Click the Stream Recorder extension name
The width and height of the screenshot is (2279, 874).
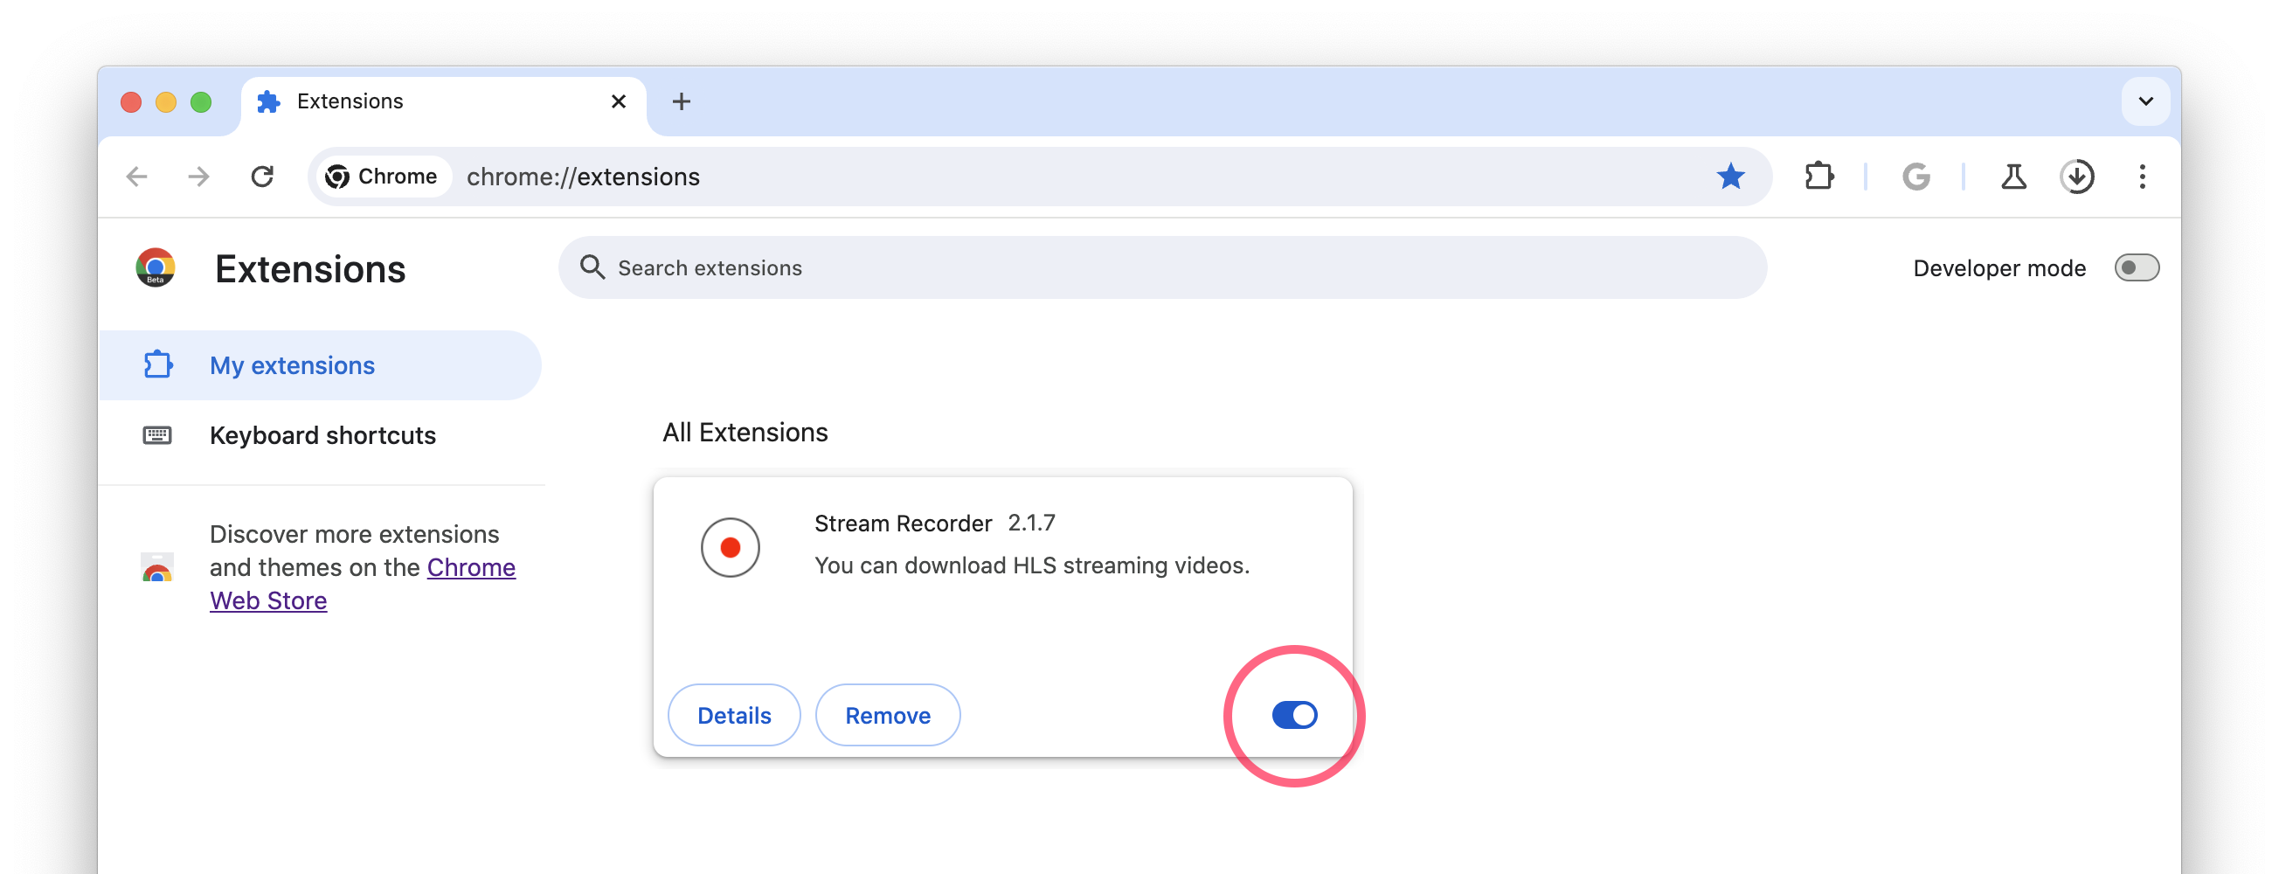tap(903, 524)
